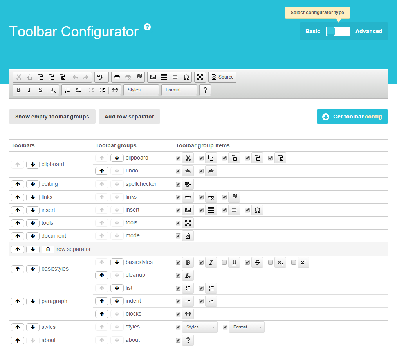
Task: Click the Source icon in mode group
Action: (x=188, y=236)
